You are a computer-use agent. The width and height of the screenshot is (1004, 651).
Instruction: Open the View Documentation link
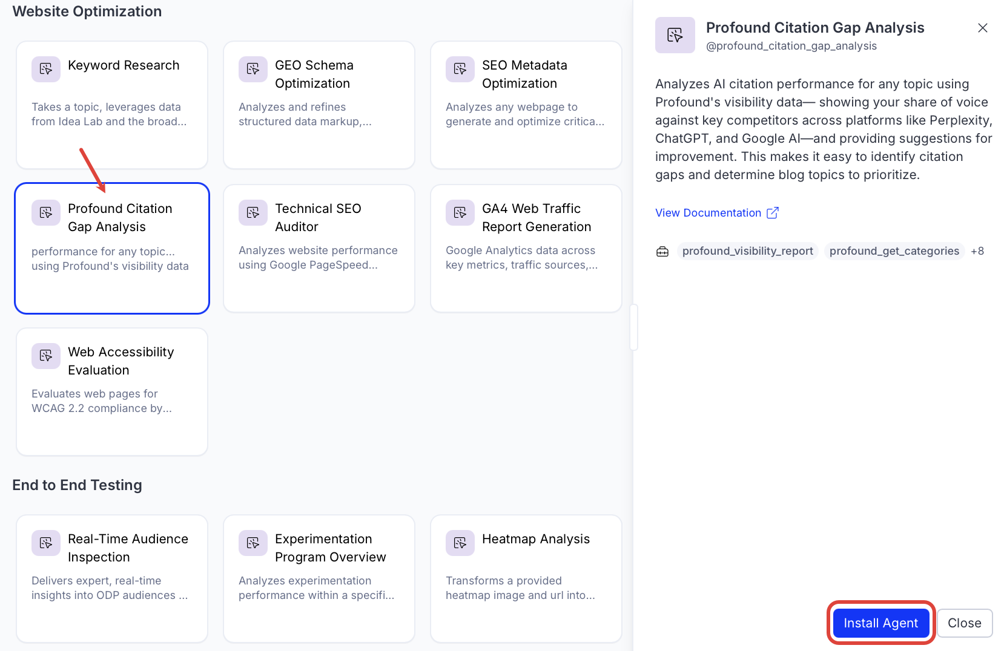coord(708,213)
